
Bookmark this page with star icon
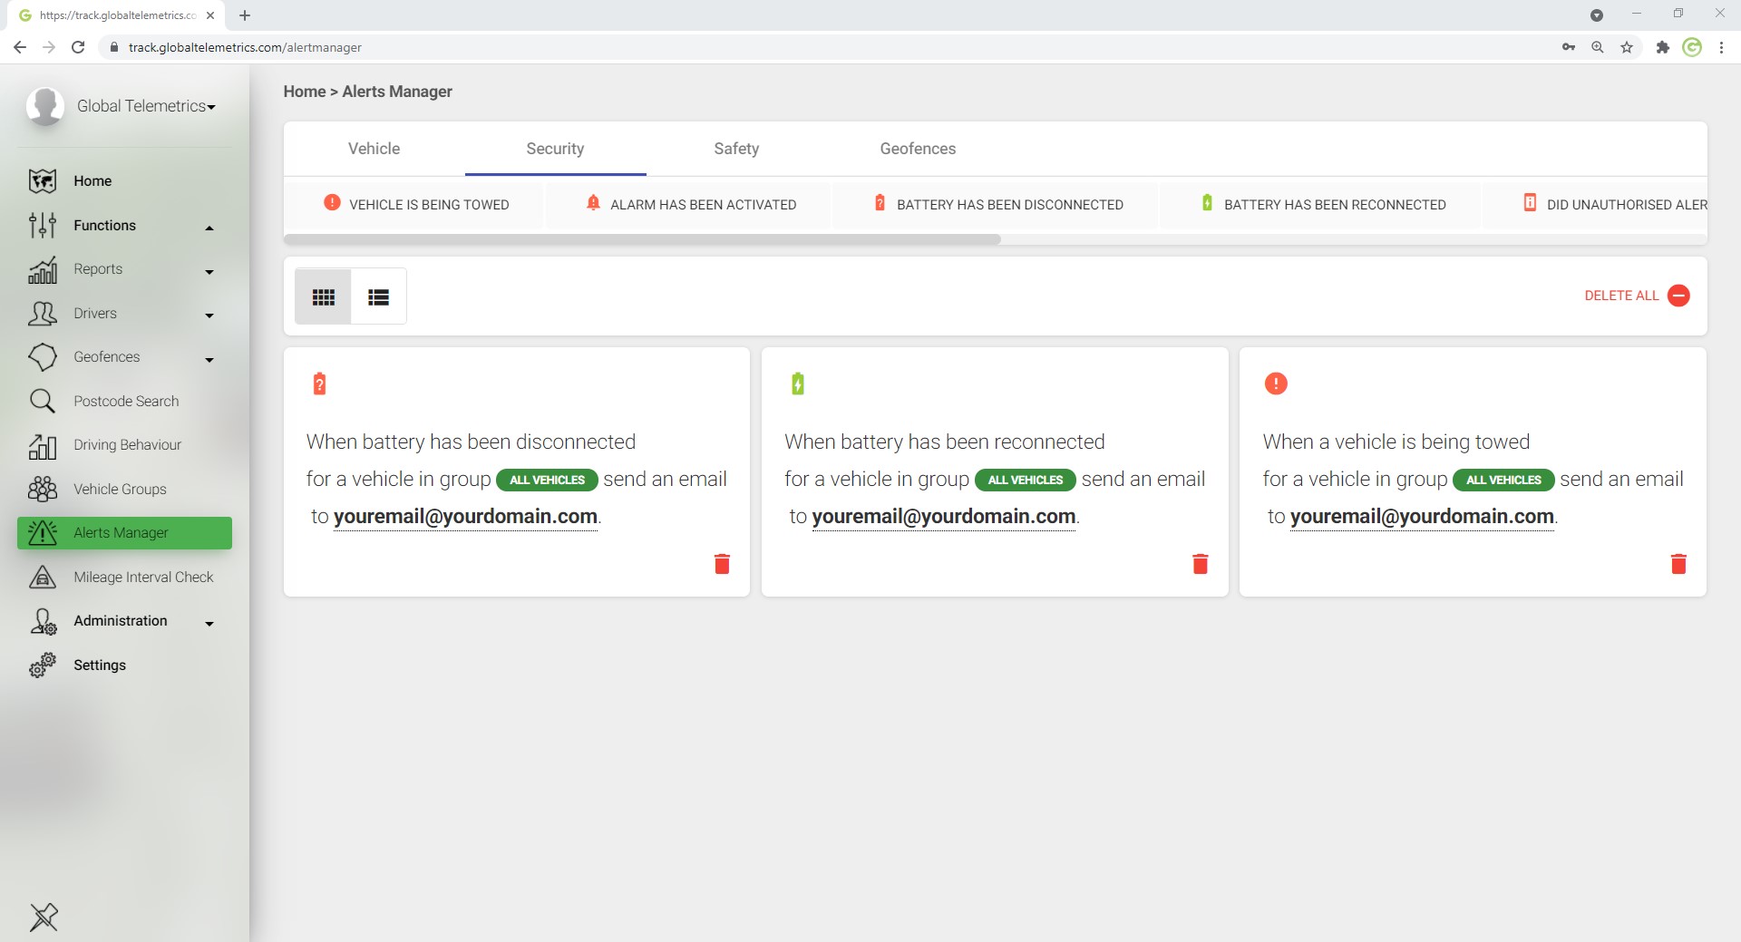[1627, 47]
